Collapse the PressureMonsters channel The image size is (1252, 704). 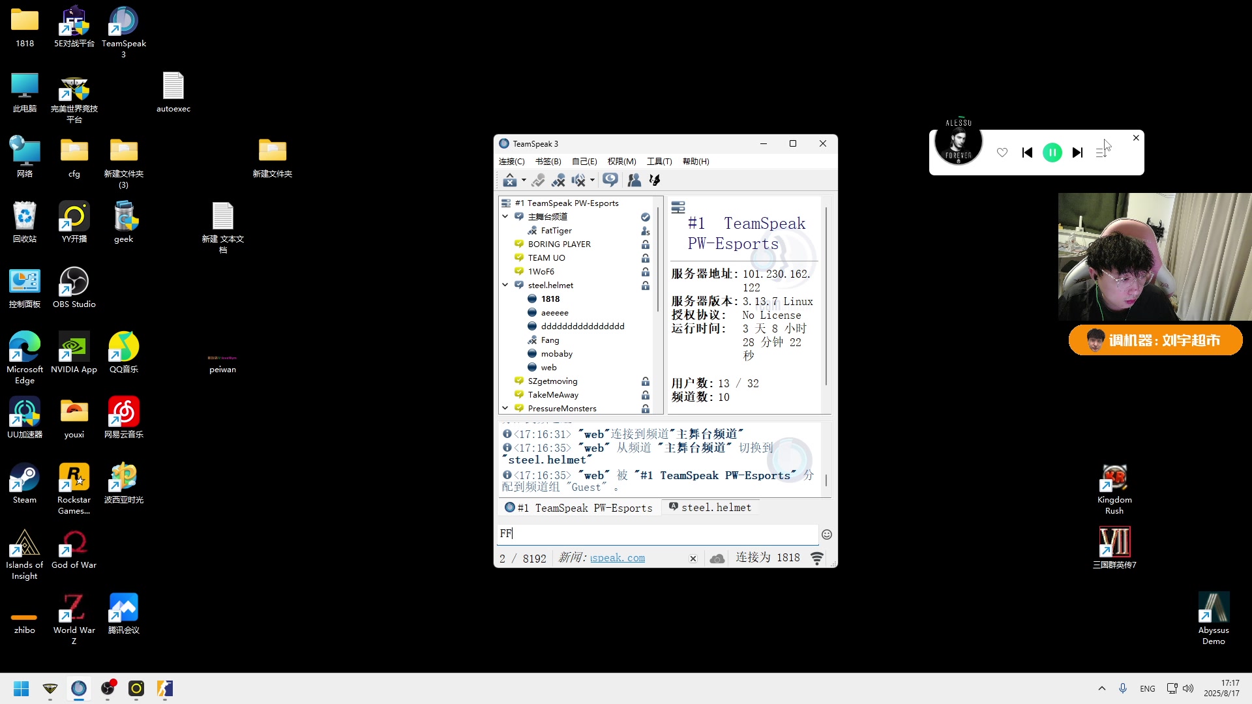coord(505,408)
